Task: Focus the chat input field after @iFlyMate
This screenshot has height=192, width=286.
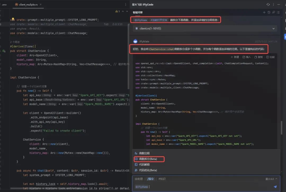Action: (x=211, y=187)
